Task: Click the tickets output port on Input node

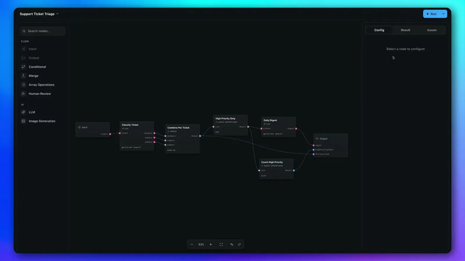Action: tap(110, 134)
